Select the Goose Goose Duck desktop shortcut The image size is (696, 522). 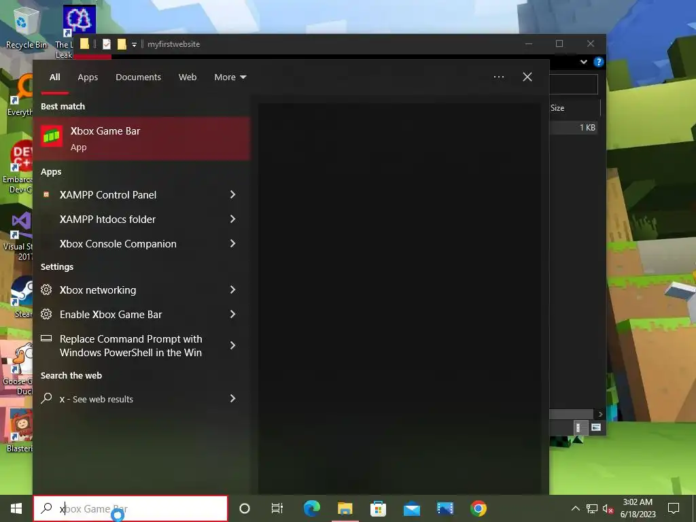pyautogui.click(x=18, y=368)
